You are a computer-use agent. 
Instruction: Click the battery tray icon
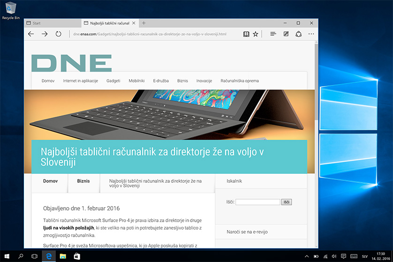pyautogui.click(x=316, y=256)
